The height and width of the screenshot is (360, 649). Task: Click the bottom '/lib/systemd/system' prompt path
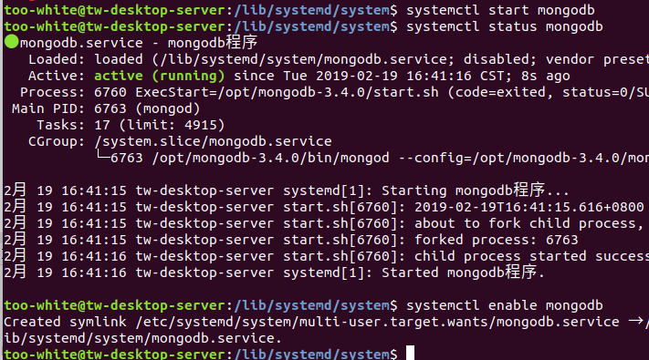(x=311, y=354)
